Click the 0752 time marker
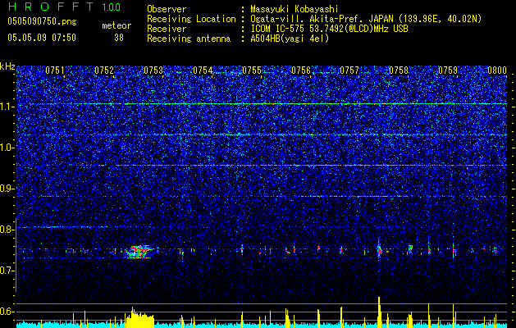This screenshot has height=328, width=516. [x=104, y=71]
